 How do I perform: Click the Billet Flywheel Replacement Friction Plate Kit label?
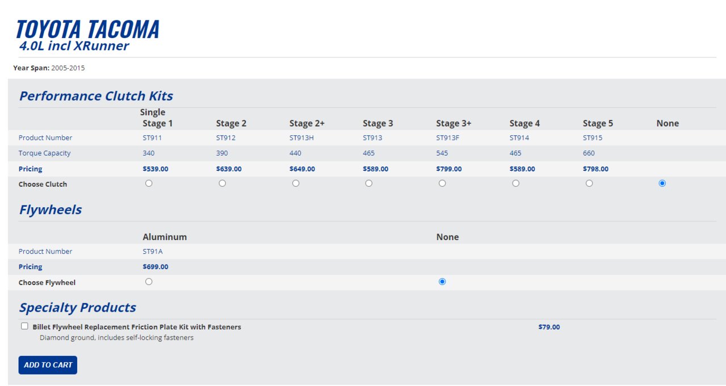pos(137,327)
